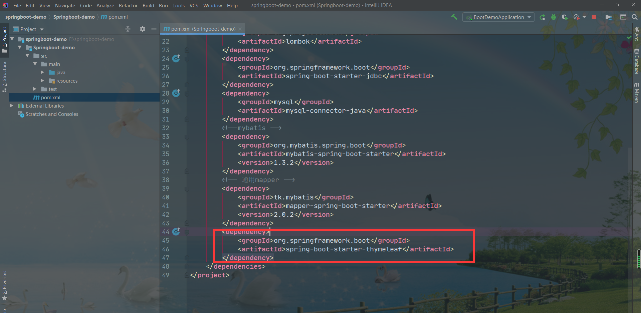
Task: Open the Refactor menu
Action: [128, 5]
